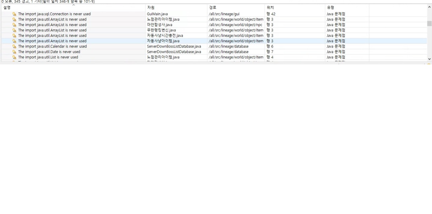432x214 pixels.
Task: Click /all/src/lineage/database path in the Calendar row
Action: click(x=229, y=46)
